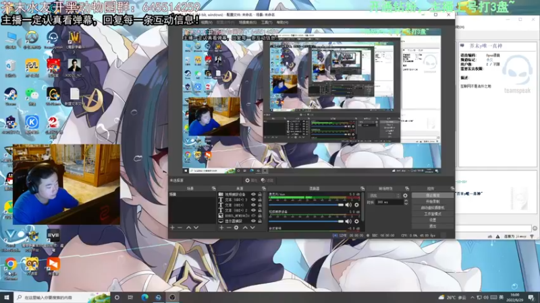Image resolution: width=540 pixels, height=303 pixels.
Task: Click 设置 settings button in Controls
Action: tap(433, 220)
